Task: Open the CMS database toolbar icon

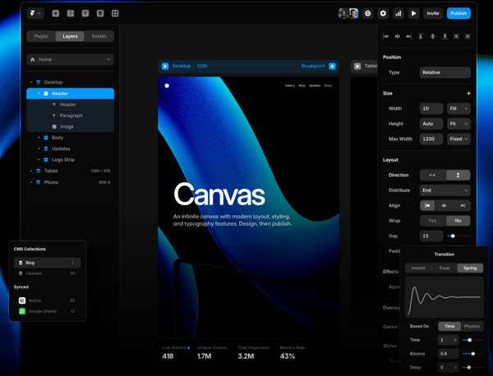Action: (100, 13)
